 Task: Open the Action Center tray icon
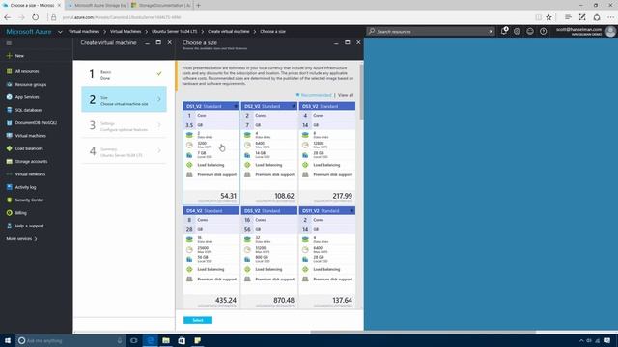[x=607, y=340]
